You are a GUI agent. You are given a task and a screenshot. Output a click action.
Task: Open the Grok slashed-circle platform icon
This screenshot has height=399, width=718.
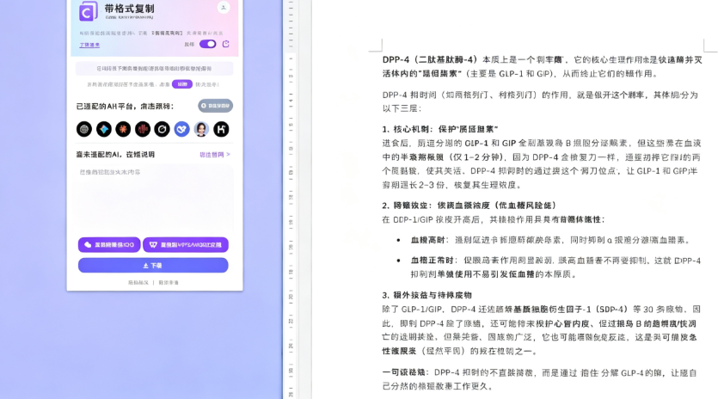coord(163,129)
